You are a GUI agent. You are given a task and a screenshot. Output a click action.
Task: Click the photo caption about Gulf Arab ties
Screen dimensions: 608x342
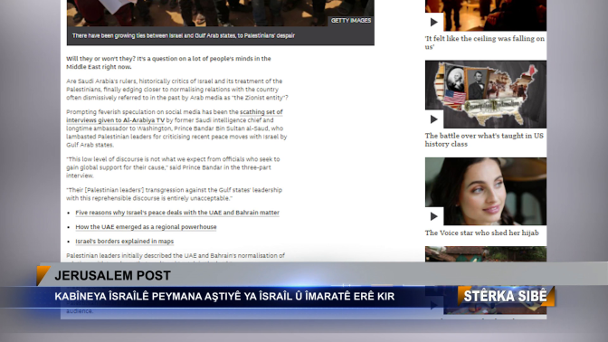(x=184, y=35)
